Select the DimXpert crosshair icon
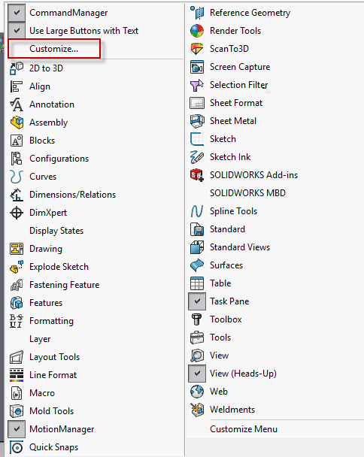 click(x=17, y=213)
